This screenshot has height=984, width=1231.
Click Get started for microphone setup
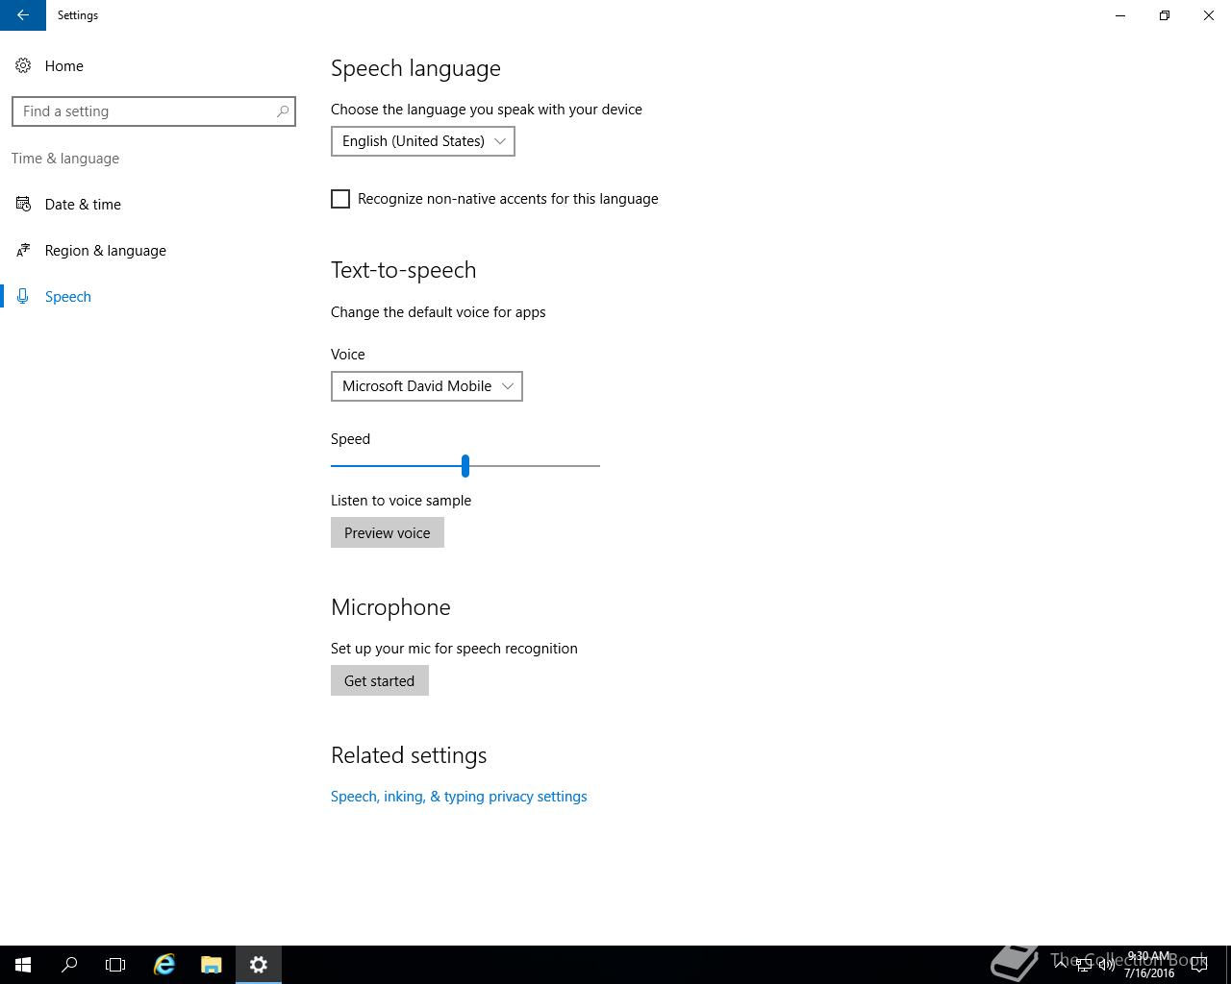[x=379, y=680]
